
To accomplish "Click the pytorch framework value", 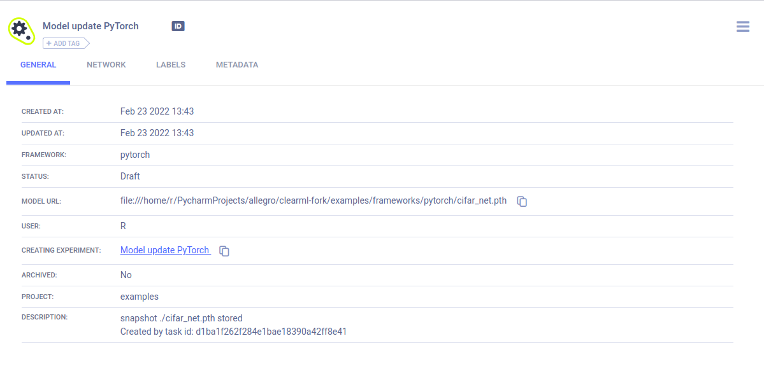I will 135,155.
